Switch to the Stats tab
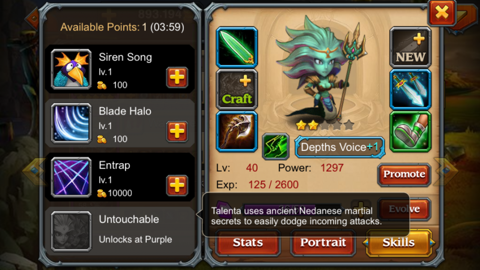 [247, 243]
